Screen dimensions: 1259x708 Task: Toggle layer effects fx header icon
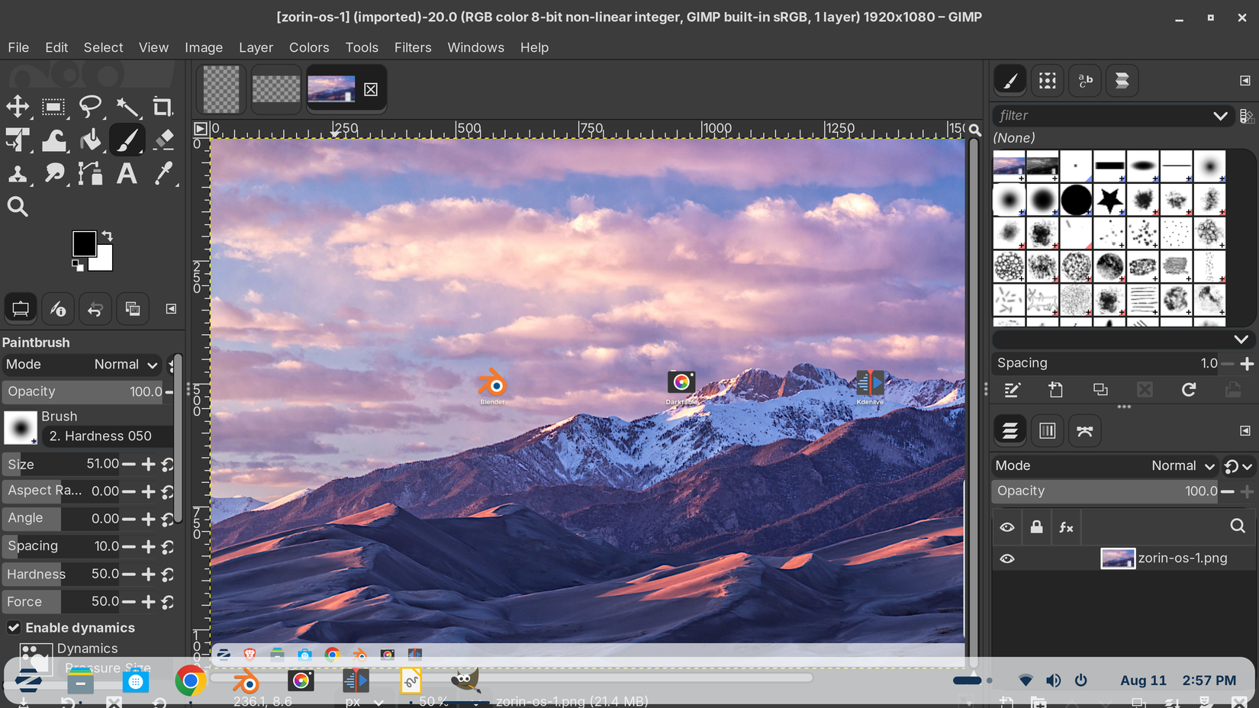click(x=1066, y=527)
